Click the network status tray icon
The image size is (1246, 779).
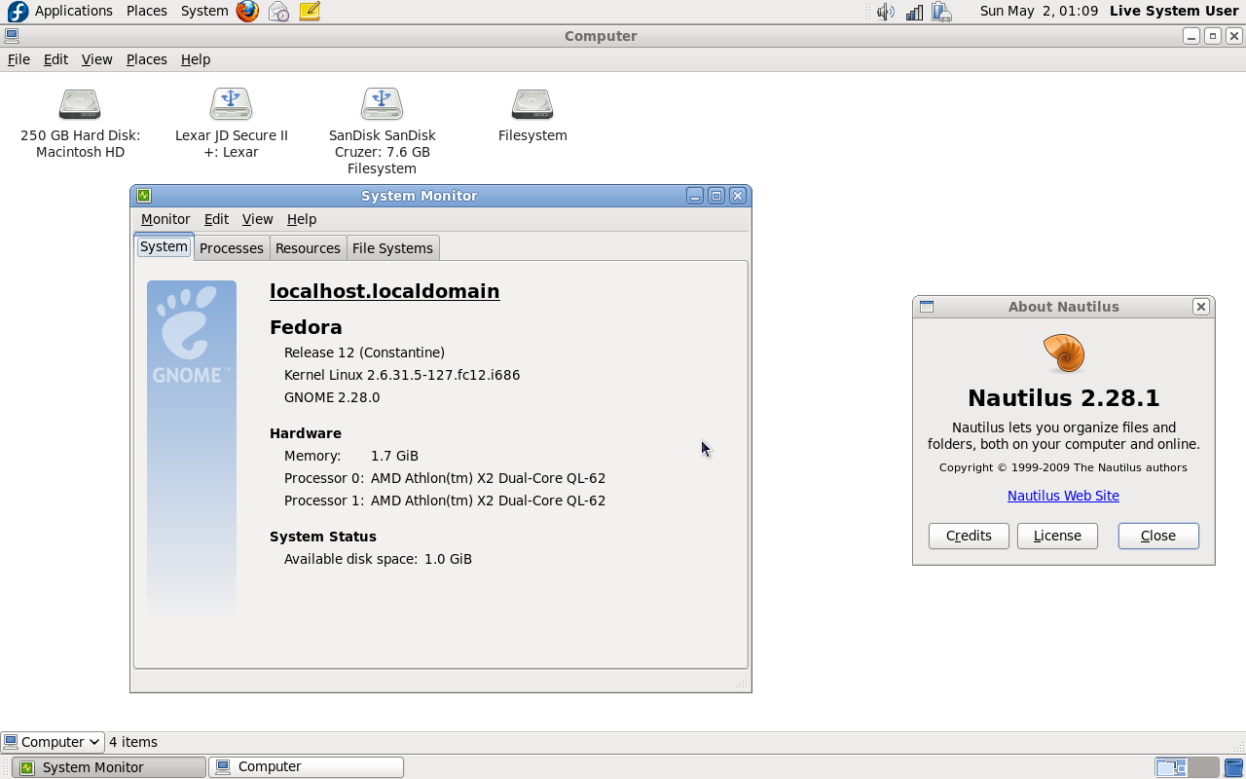914,12
